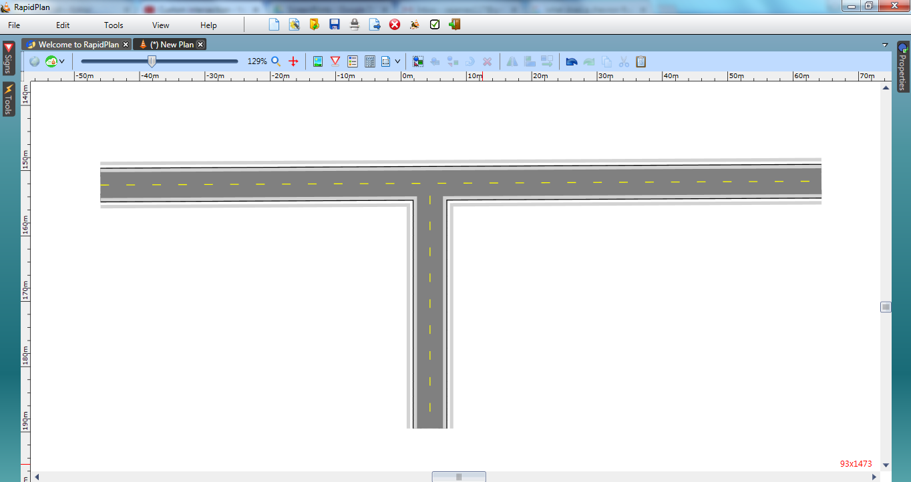Create a new blank plan document

click(x=274, y=25)
